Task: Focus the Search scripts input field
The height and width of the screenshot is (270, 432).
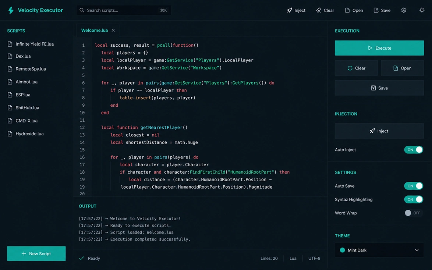Action: tap(124, 10)
